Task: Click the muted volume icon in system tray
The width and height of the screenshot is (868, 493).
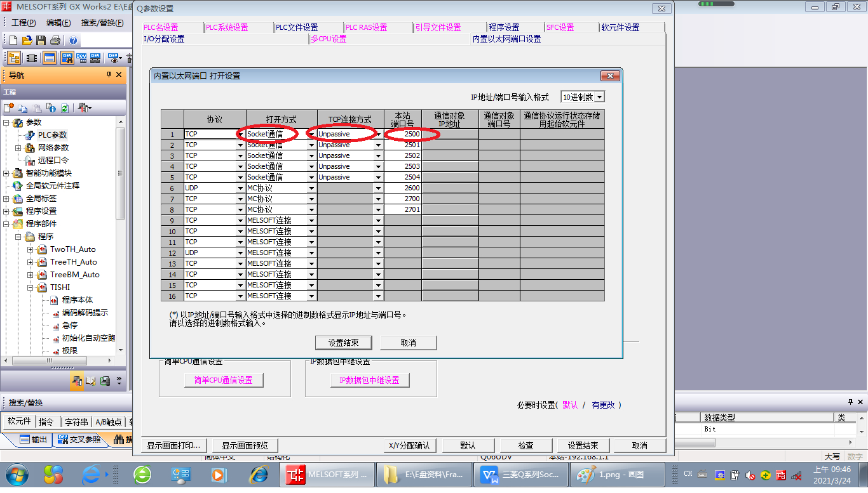Action: [750, 475]
